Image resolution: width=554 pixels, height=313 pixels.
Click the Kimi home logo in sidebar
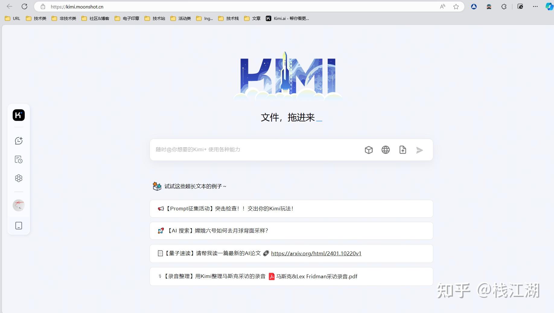point(19,115)
